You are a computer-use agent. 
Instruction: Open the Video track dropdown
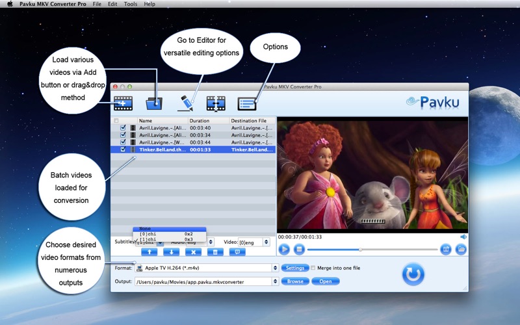[x=266, y=242]
